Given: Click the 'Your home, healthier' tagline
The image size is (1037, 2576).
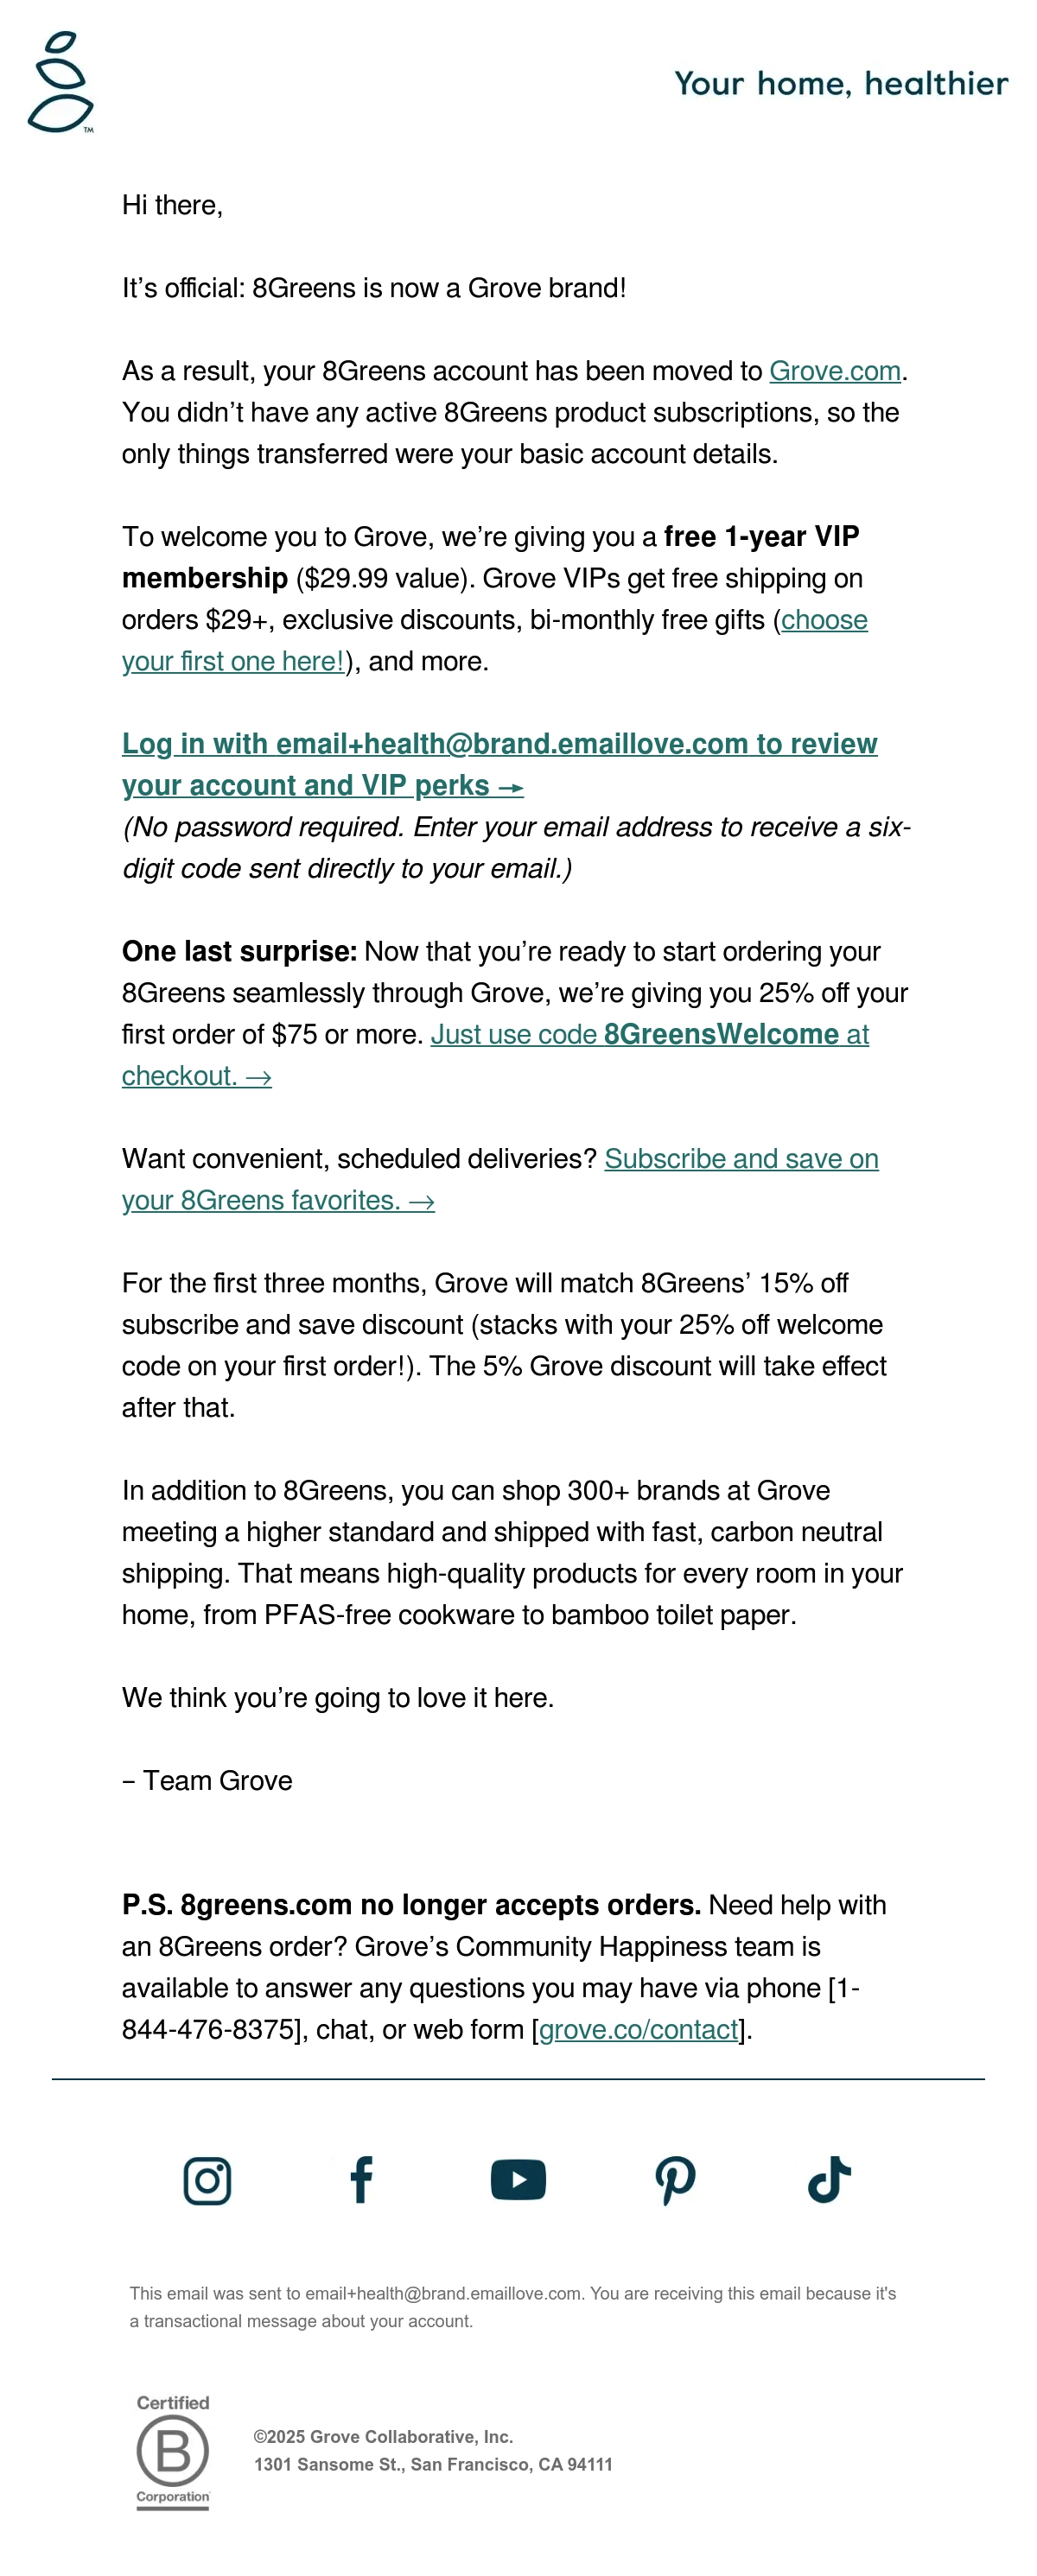Looking at the screenshot, I should click(x=841, y=83).
